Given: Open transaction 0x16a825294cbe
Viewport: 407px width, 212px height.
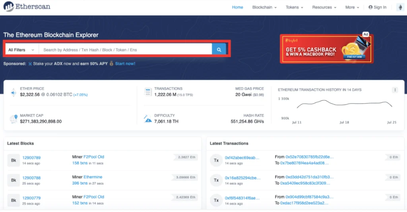Looking at the screenshot, I should point(242,178).
